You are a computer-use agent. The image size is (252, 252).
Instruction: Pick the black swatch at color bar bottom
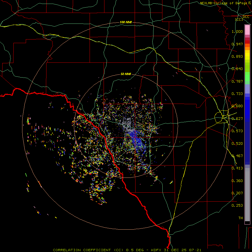pos(247,222)
